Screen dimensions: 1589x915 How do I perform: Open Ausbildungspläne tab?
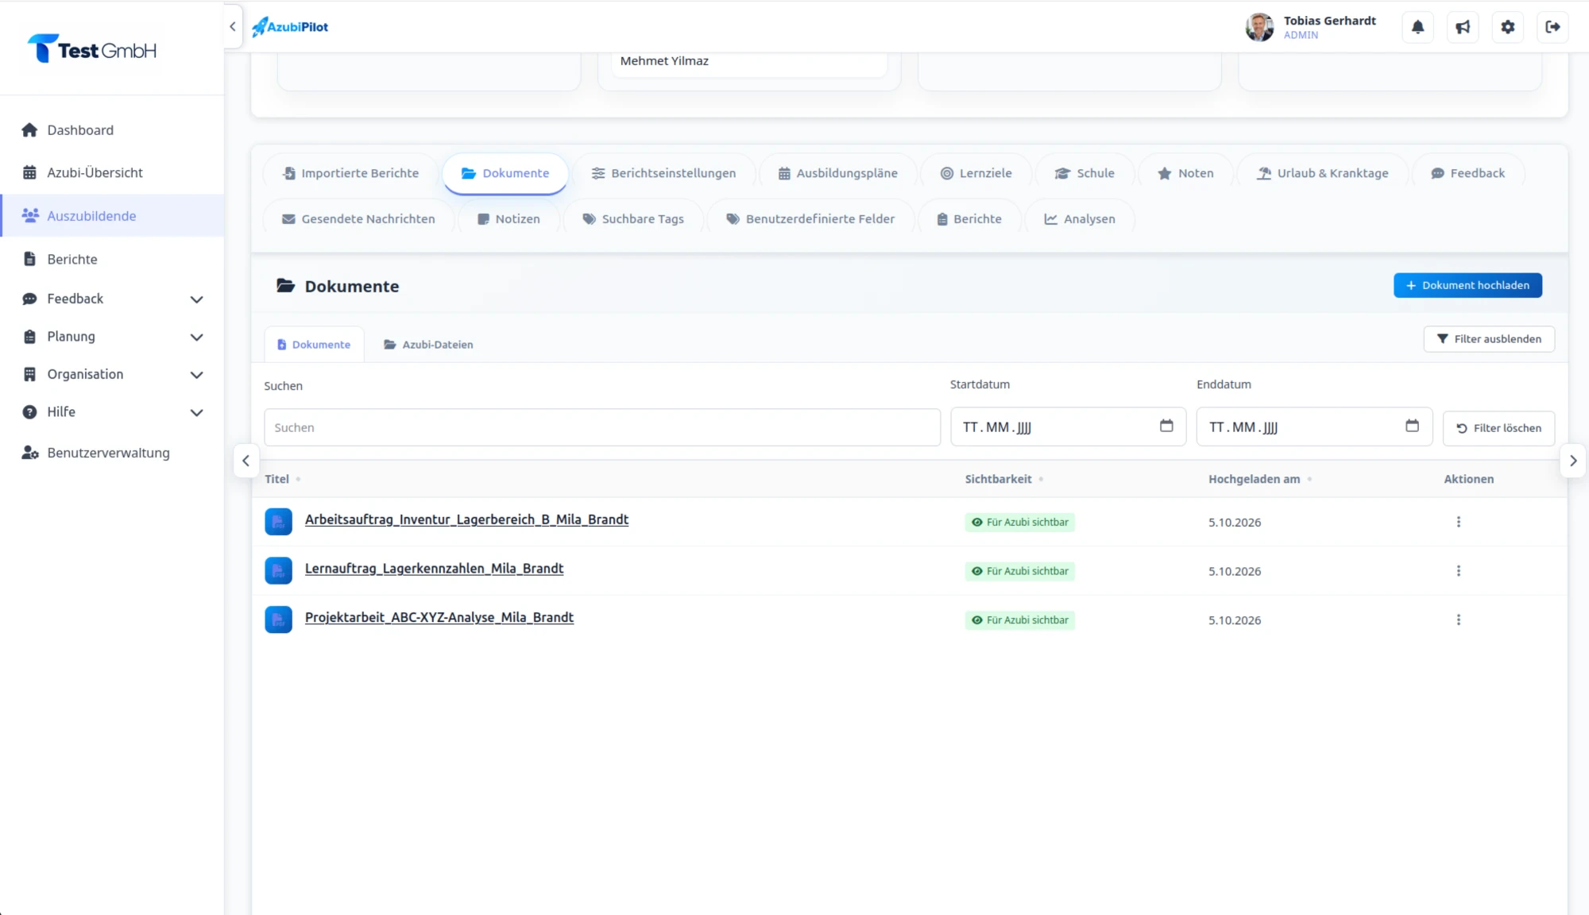click(837, 173)
